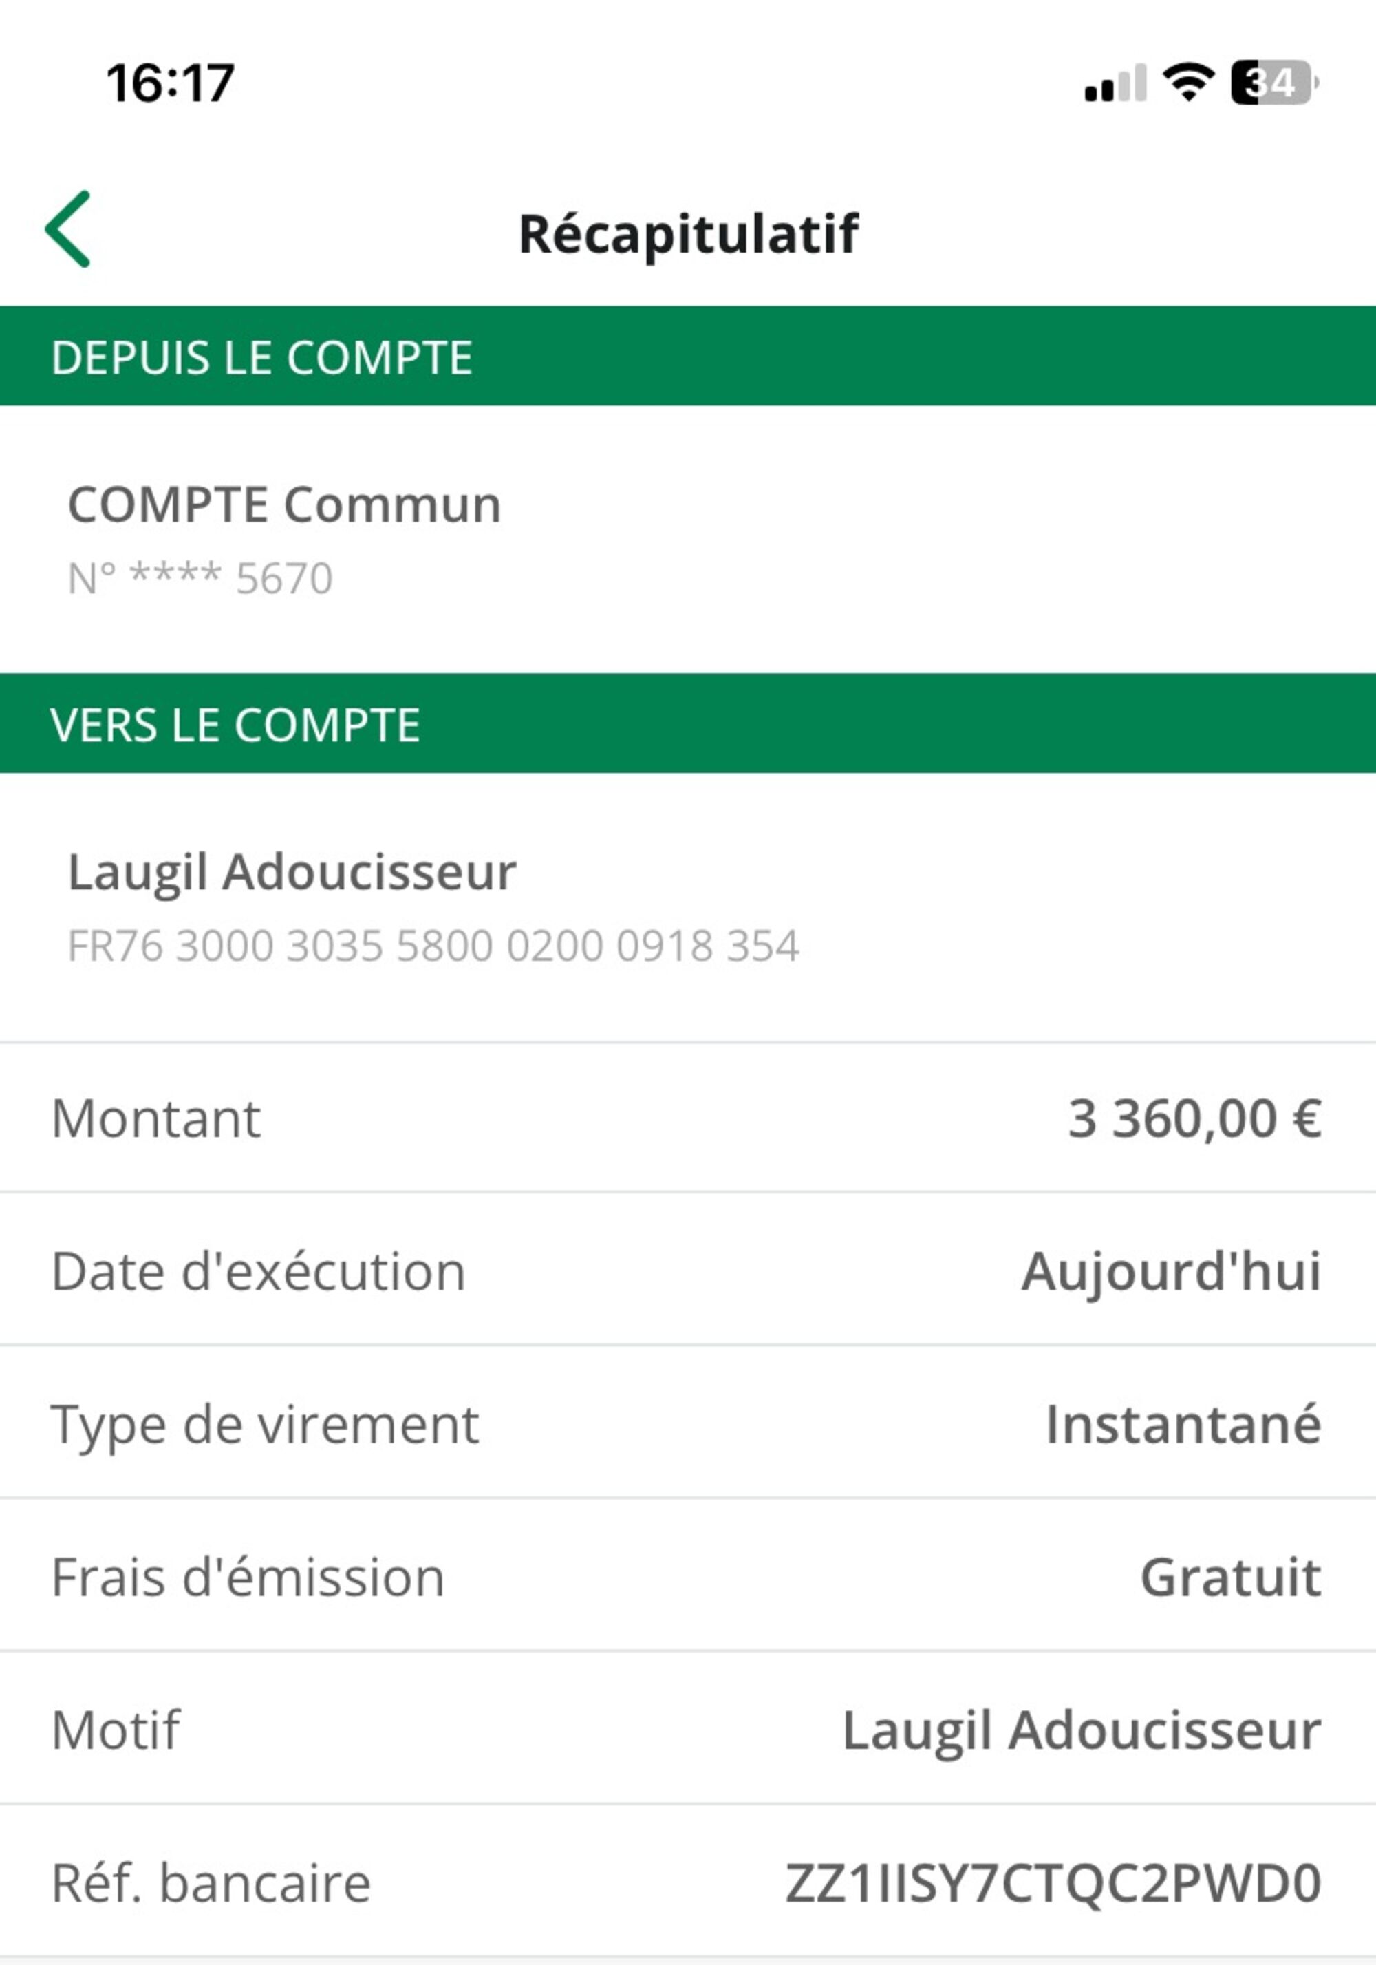The image size is (1376, 1965).
Task: Tap the Motif value Laugil Adoucisseur
Action: click(1082, 1730)
